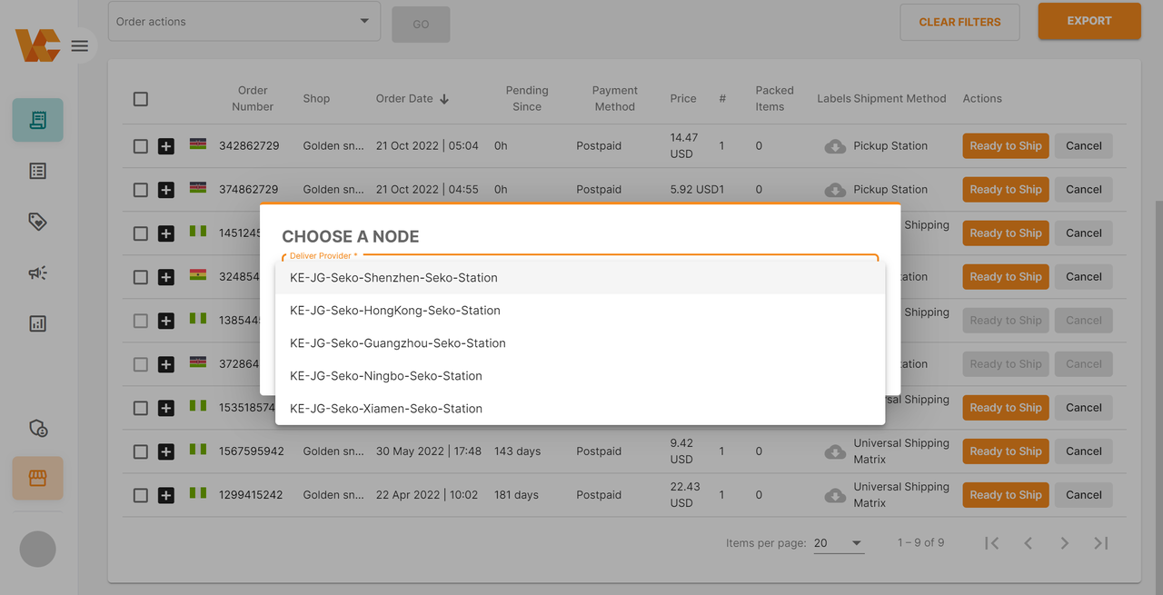
Task: Click the CLEAR FILTERS button
Action: (959, 22)
